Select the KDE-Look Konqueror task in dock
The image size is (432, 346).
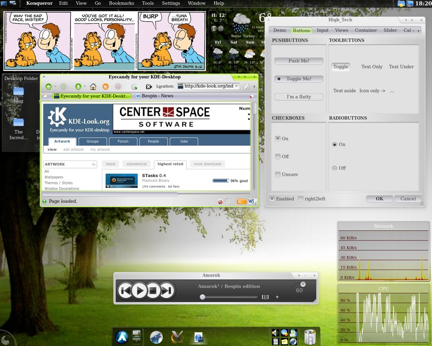[199, 338]
